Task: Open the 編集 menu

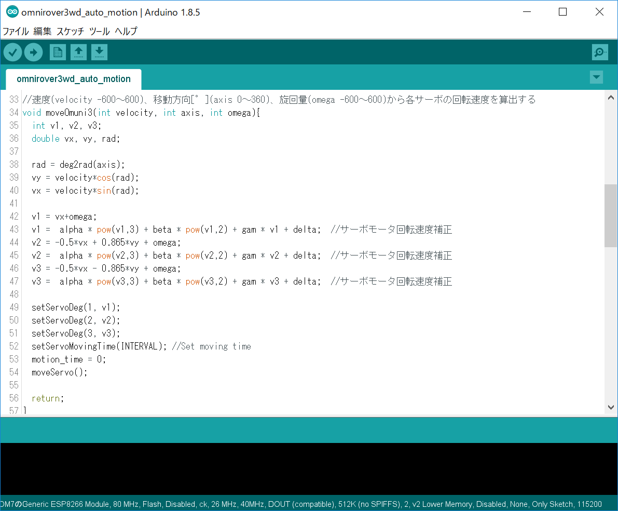Action: click(x=43, y=31)
